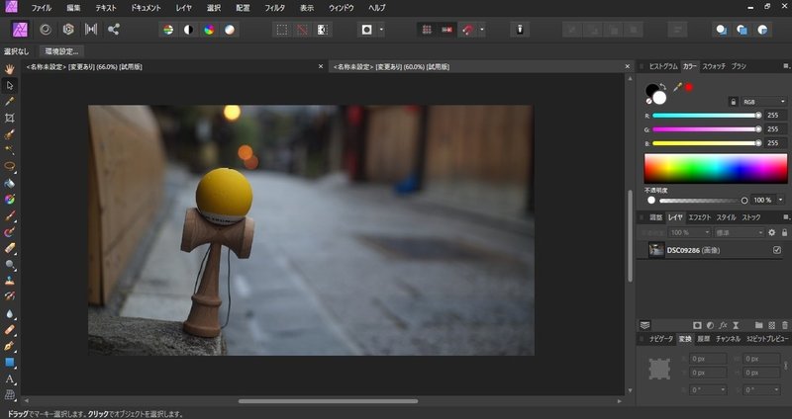Click the 環境設定... button

click(x=61, y=50)
